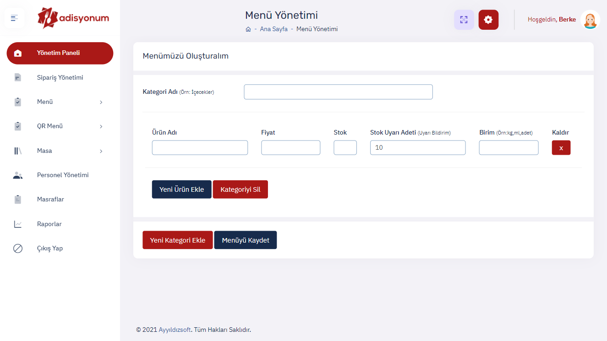Expand the Menü sidebar submenu
This screenshot has height=341, width=607.
101,102
